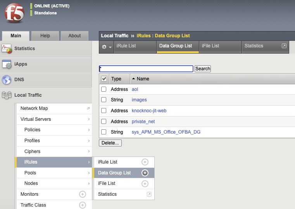Expand the Virtual Servers submenu arrow
The width and height of the screenshot is (295, 209).
89,119
